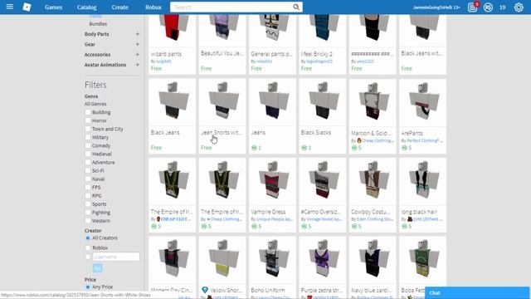
Task: Check the Adventure genre box
Action: (x=88, y=163)
